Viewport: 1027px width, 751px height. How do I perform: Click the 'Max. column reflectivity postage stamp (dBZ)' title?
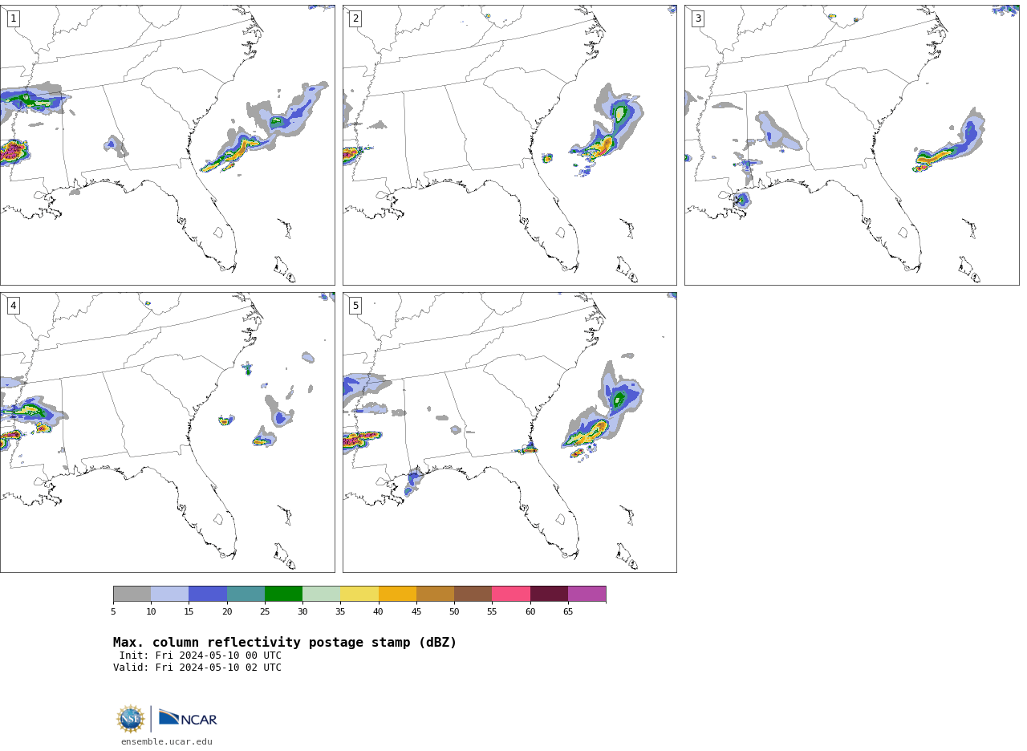click(285, 643)
